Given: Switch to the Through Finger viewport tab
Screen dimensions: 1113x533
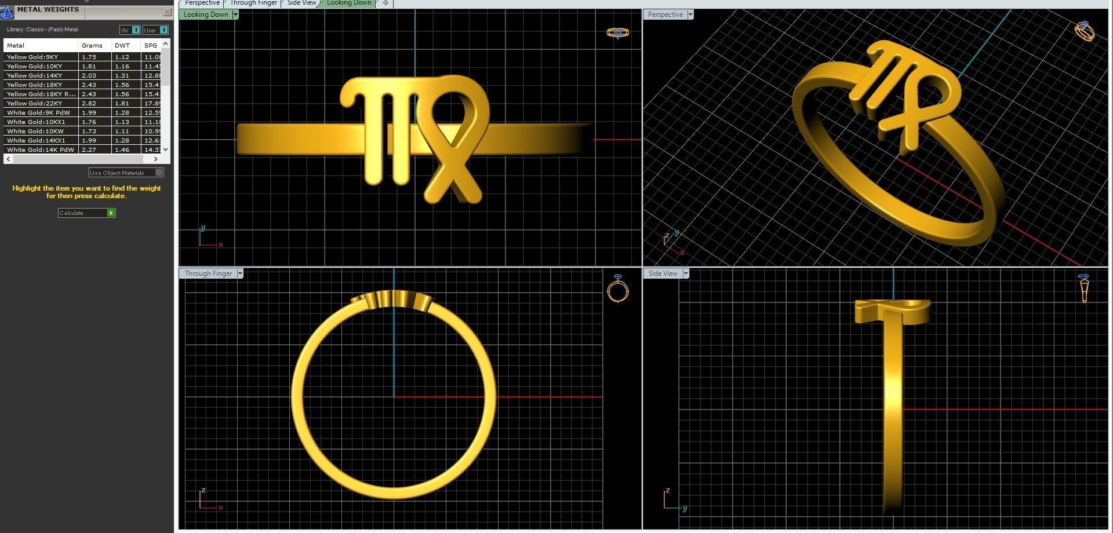Looking at the screenshot, I should 253,3.
